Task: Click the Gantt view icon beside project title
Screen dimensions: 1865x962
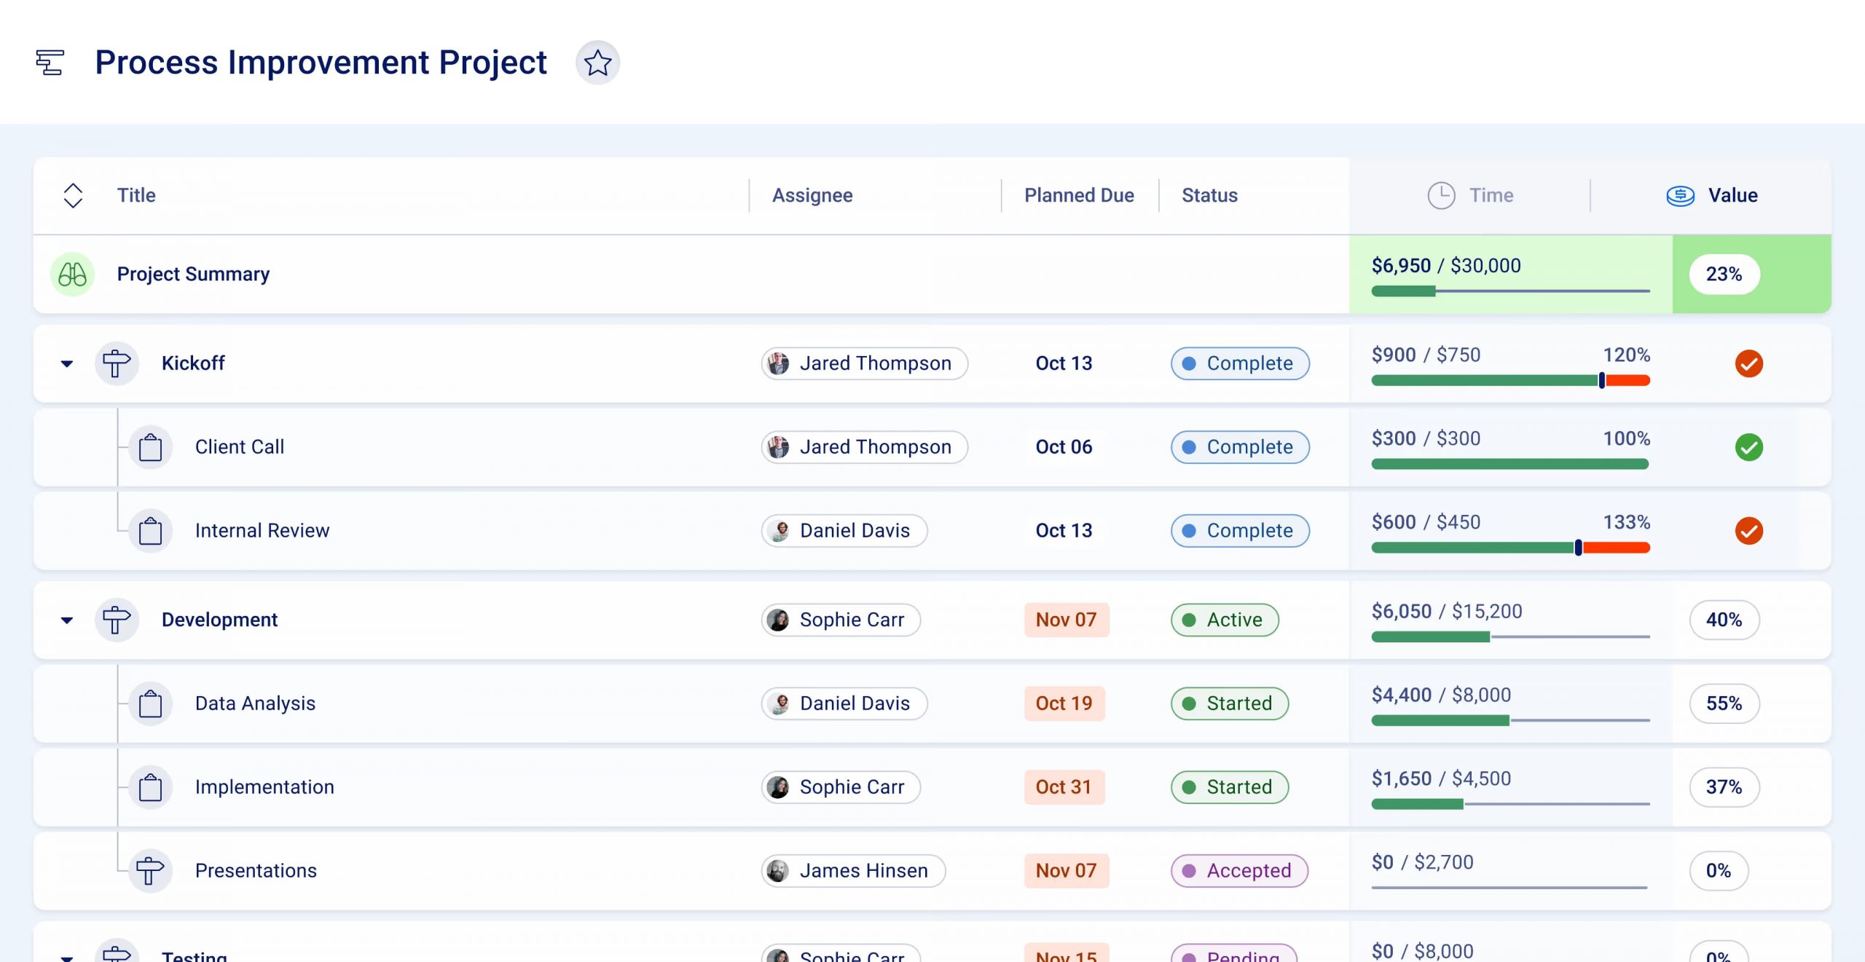Action: (50, 63)
